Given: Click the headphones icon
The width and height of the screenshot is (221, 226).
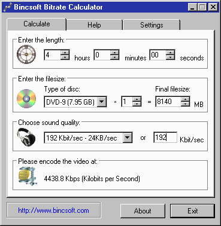Looking at the screenshot, I should pyautogui.click(x=26, y=137).
